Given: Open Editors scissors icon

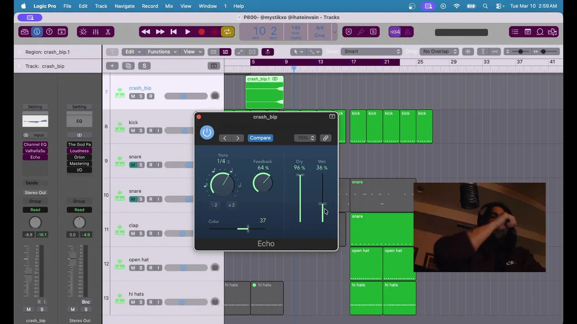Looking at the screenshot, I should 108,31.
